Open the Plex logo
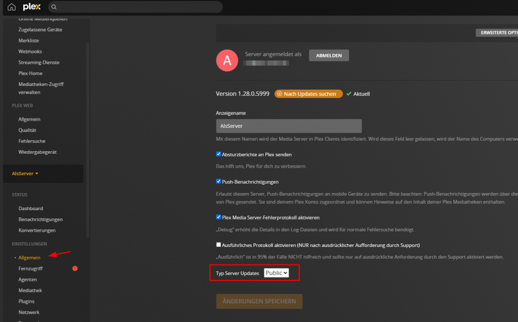 pyautogui.click(x=32, y=7)
